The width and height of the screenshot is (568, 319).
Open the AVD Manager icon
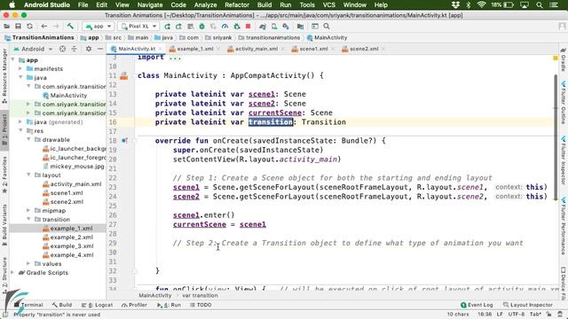[x=274, y=27]
